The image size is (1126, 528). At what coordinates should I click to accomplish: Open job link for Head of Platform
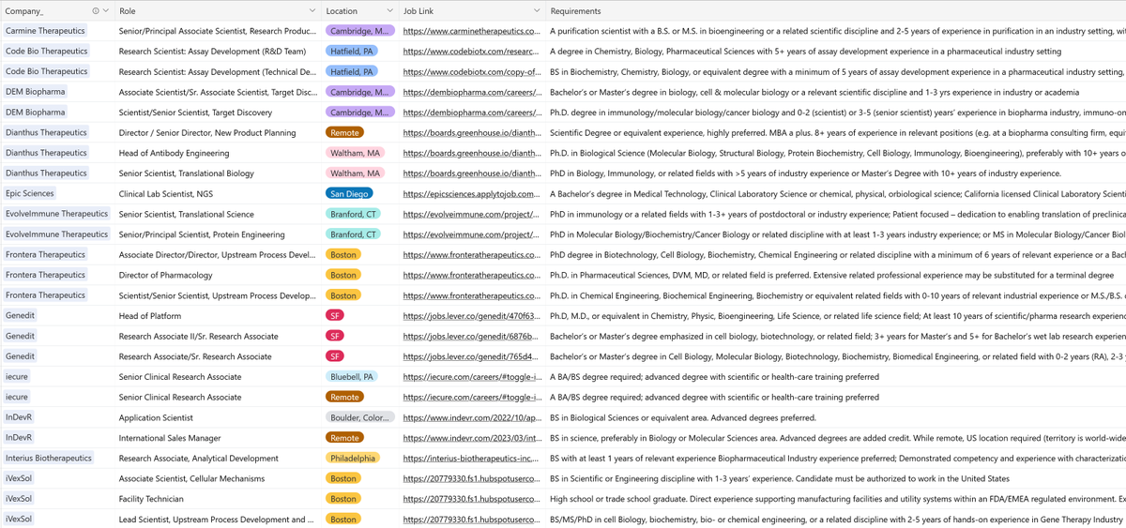(472, 316)
